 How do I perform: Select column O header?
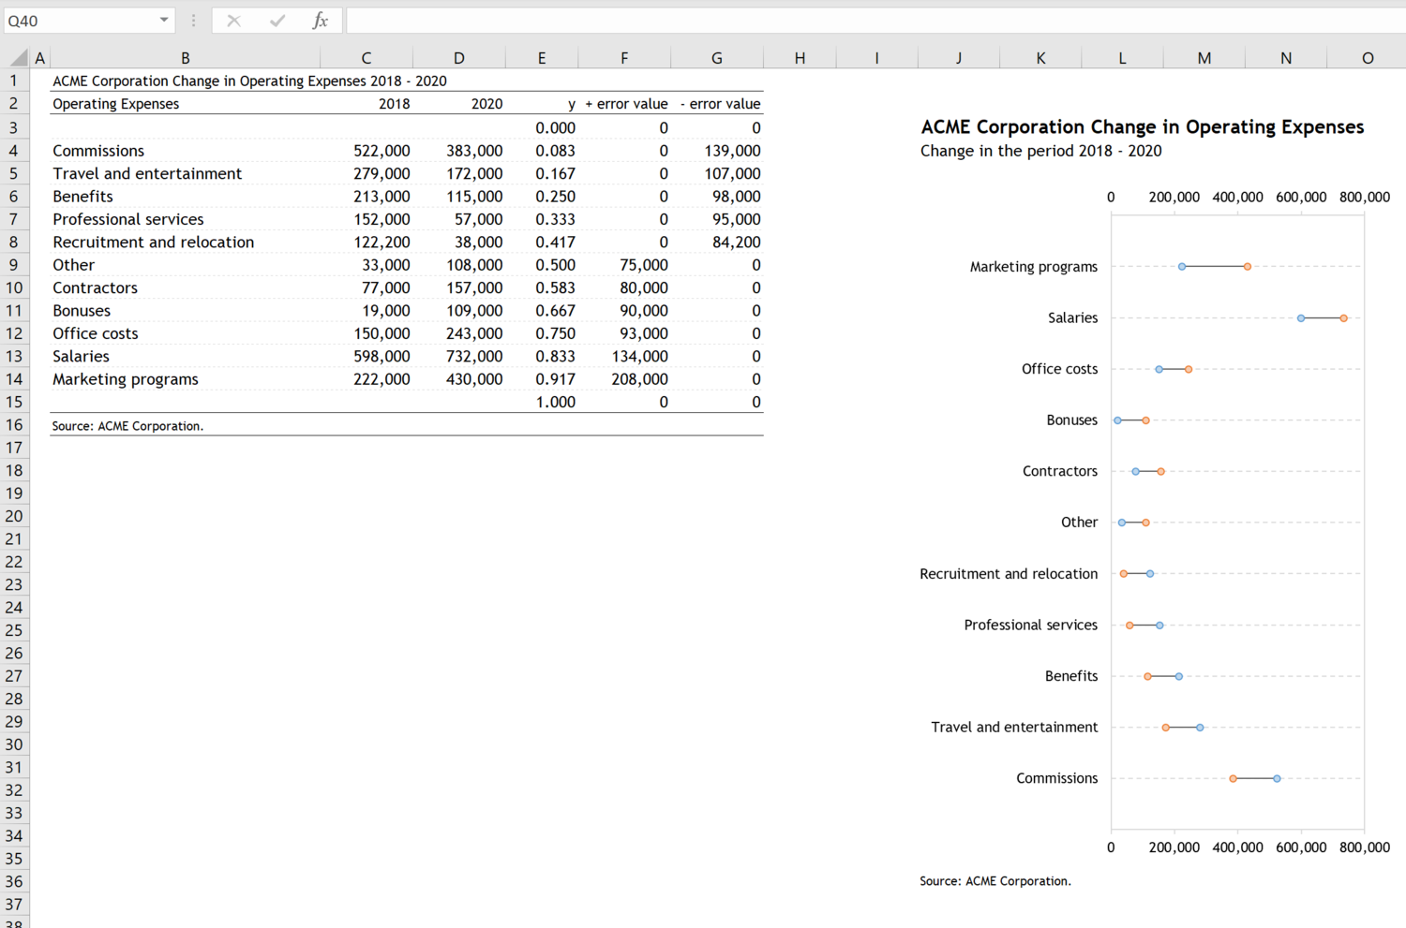click(1368, 58)
